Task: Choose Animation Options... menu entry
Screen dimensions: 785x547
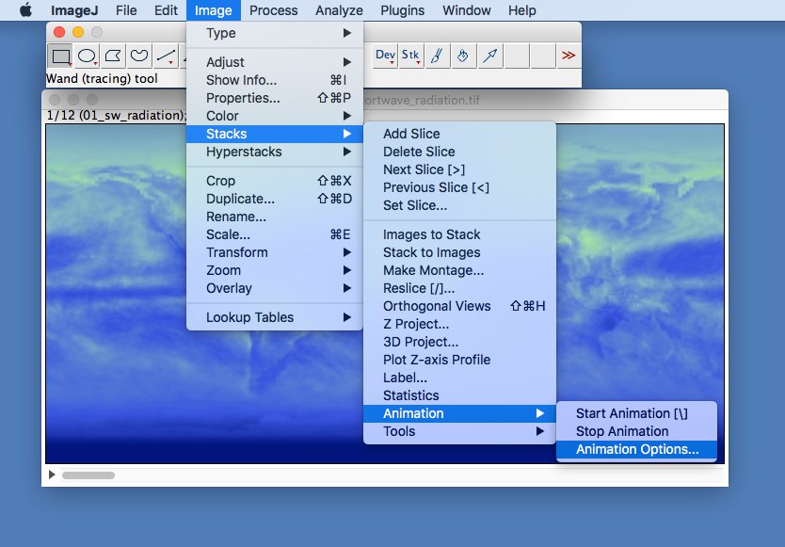Action: point(637,449)
